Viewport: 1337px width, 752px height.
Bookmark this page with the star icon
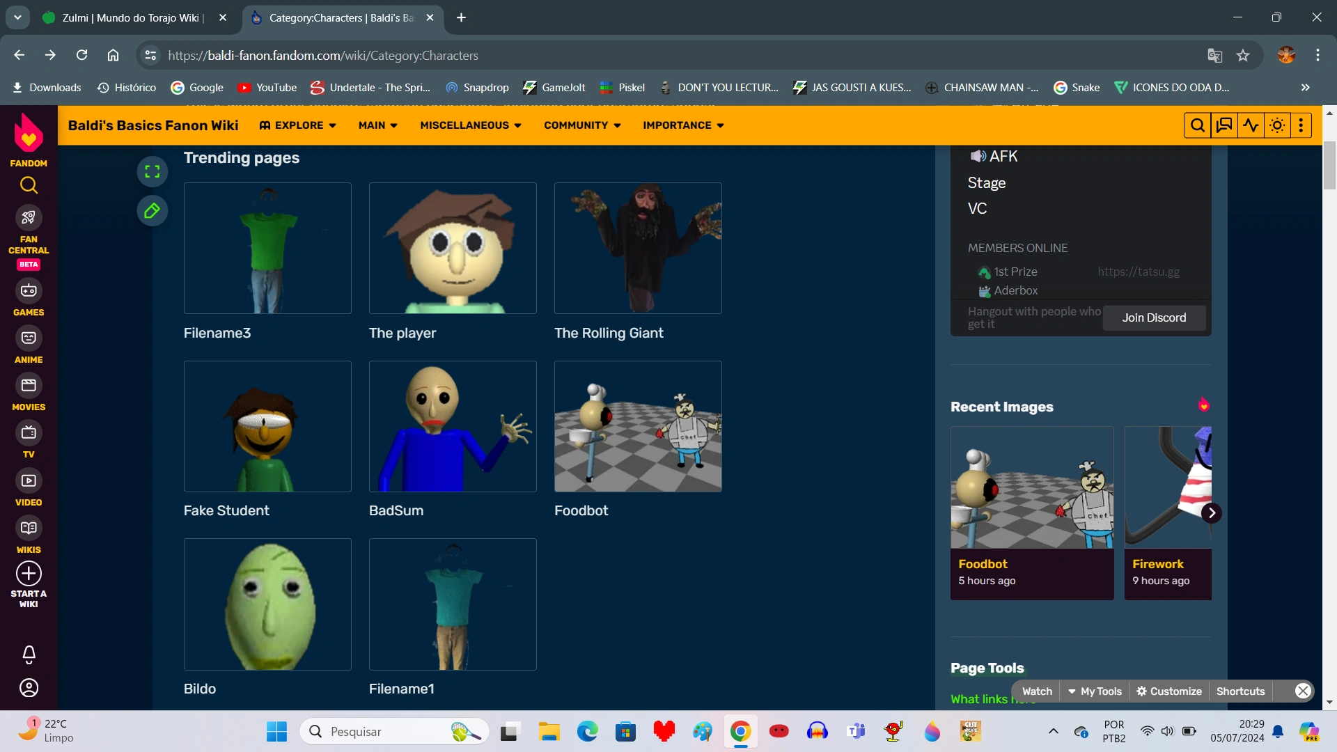(x=1243, y=56)
